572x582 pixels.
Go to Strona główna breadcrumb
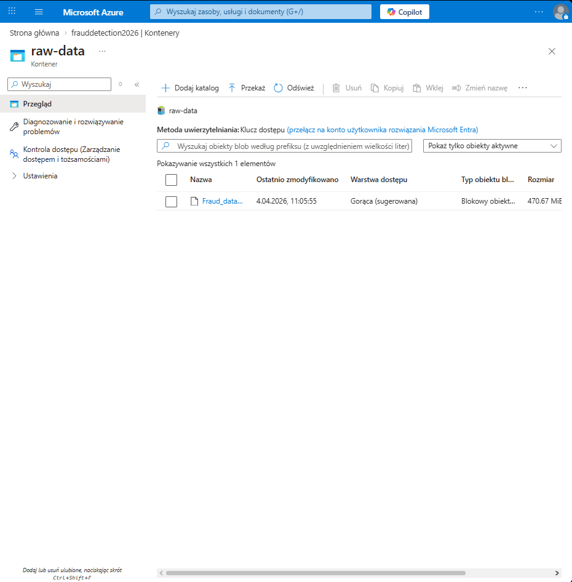34,33
